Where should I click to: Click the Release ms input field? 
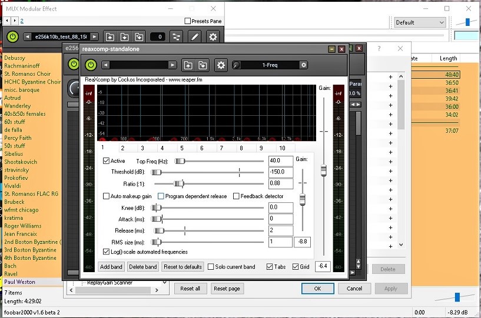[281, 230]
